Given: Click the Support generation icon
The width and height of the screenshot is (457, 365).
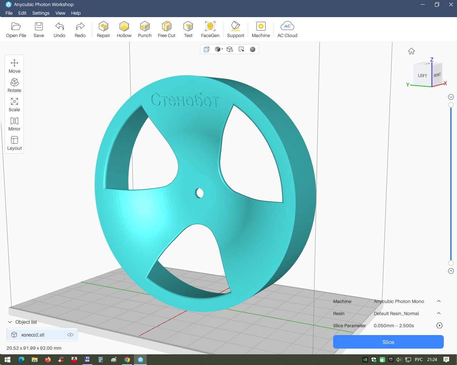Looking at the screenshot, I should point(235,29).
